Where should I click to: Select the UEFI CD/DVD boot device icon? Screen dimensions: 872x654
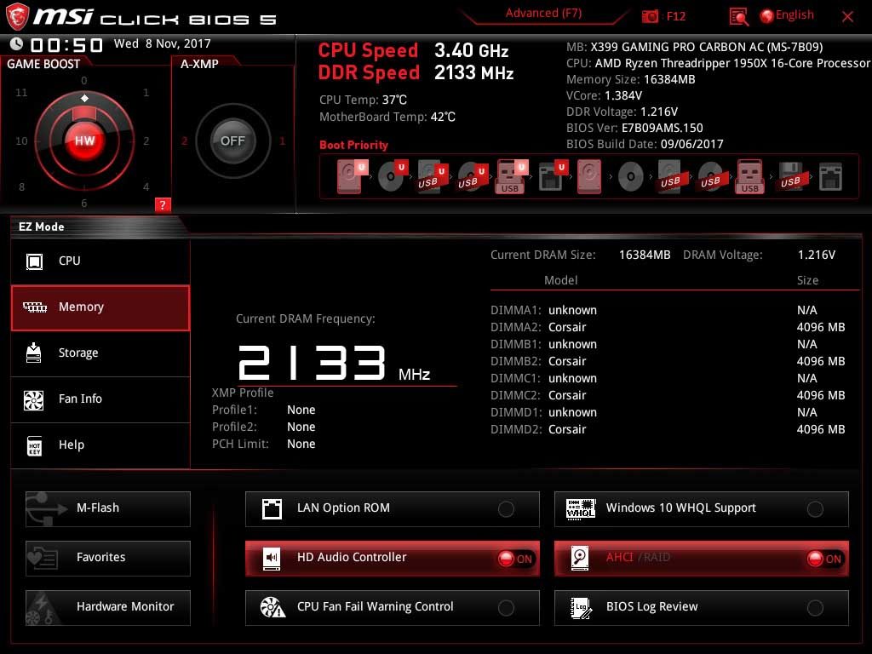pos(393,176)
